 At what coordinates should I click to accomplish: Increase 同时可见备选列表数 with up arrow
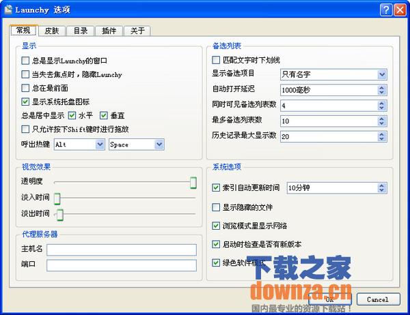click(382, 104)
